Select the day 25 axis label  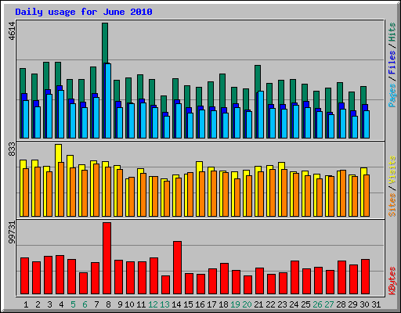point(305,304)
